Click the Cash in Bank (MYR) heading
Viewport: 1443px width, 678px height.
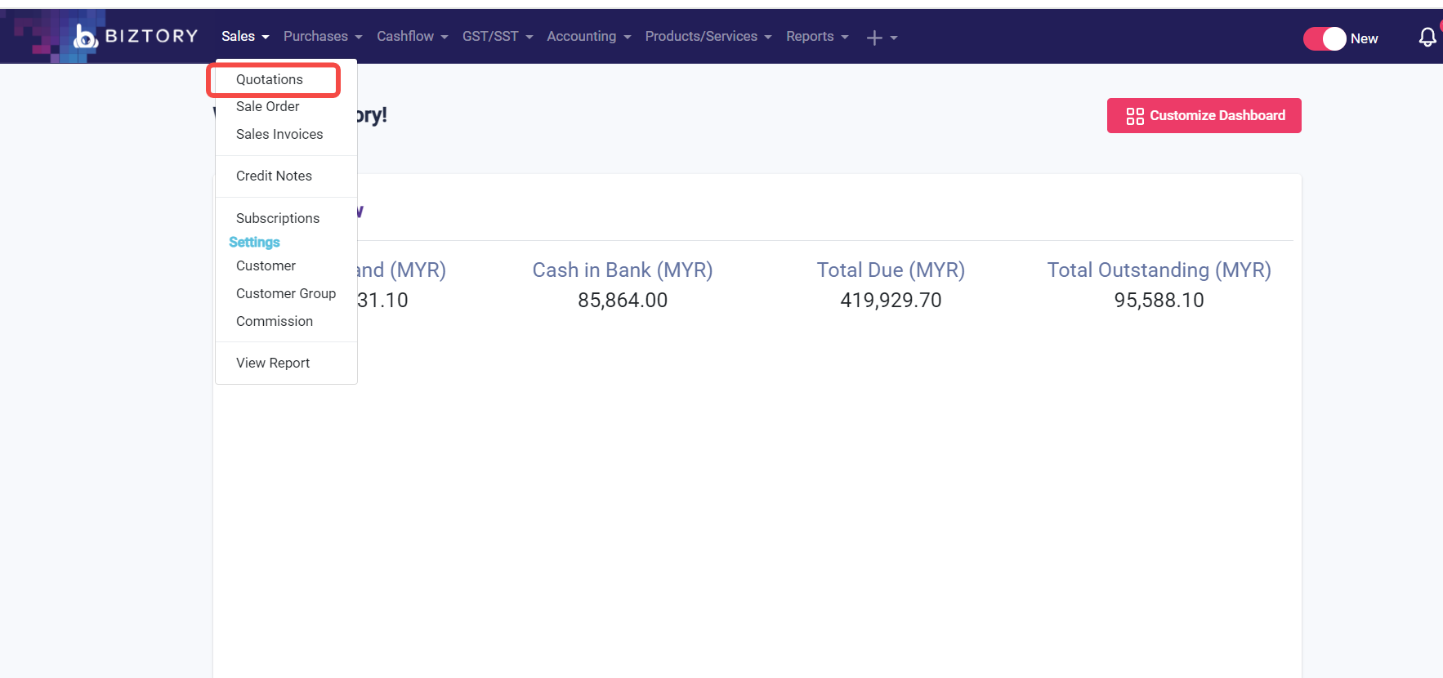pyautogui.click(x=623, y=270)
